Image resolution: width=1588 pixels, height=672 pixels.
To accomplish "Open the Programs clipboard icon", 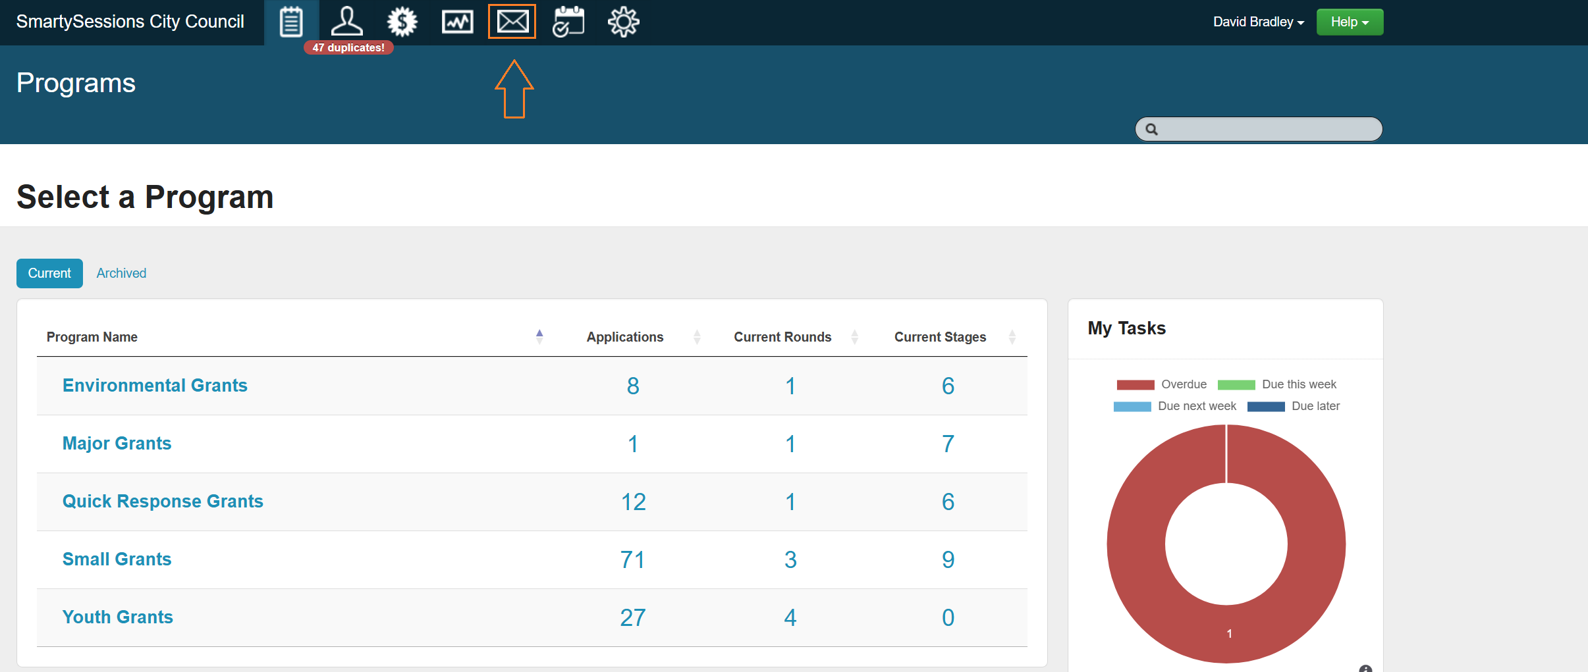I will click(x=291, y=22).
